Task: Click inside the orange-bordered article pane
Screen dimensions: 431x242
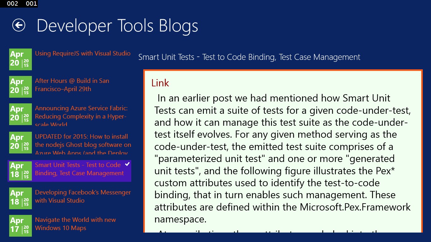Action: [282, 151]
